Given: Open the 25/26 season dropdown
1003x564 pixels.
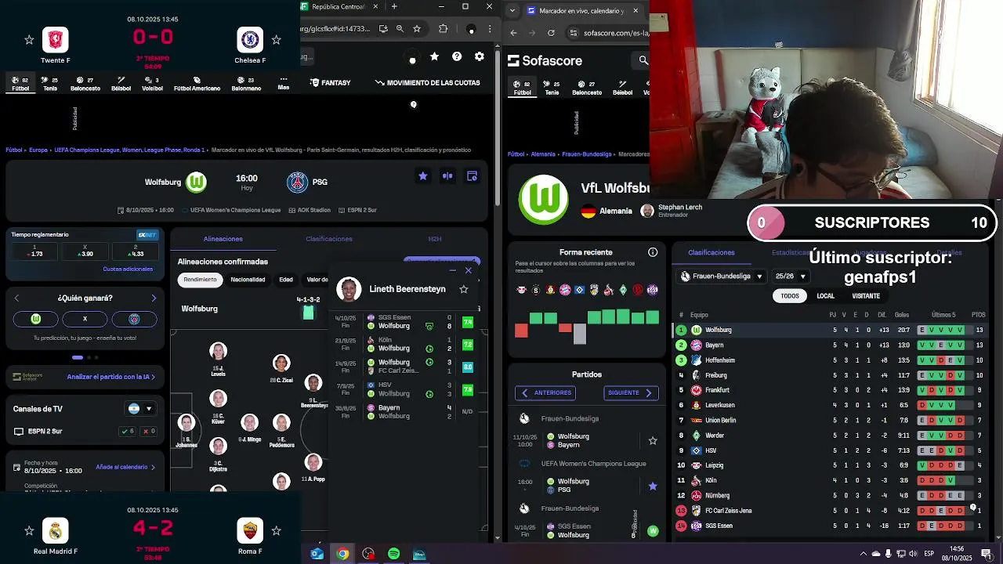Looking at the screenshot, I should click(790, 277).
